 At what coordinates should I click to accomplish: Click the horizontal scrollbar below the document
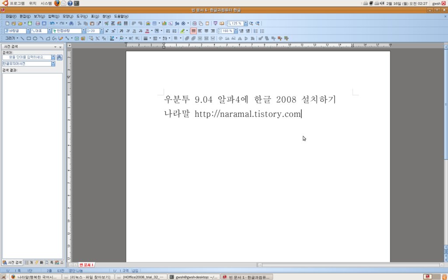350,265
